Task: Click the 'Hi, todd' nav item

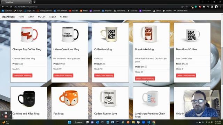Action: pos(63,17)
